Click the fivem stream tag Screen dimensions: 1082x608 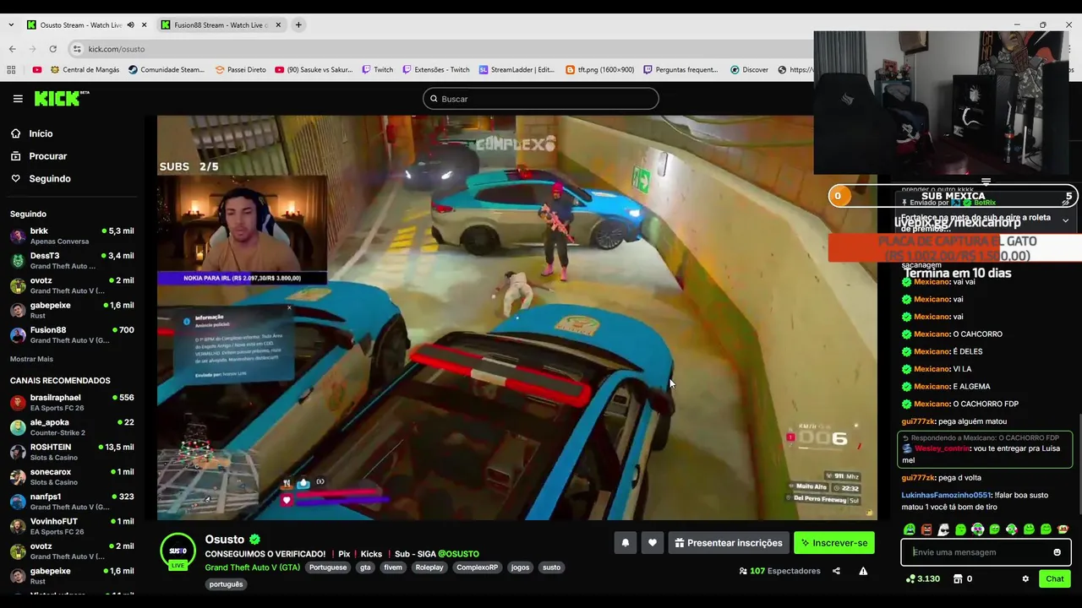(x=393, y=567)
